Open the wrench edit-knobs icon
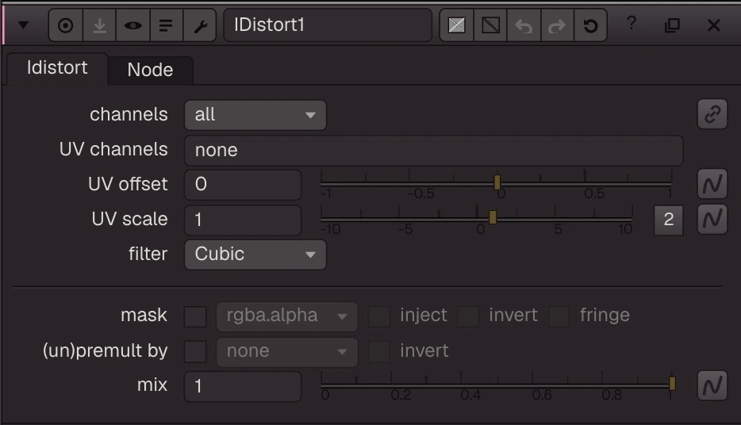Screen dimensions: 741x425 coord(200,25)
